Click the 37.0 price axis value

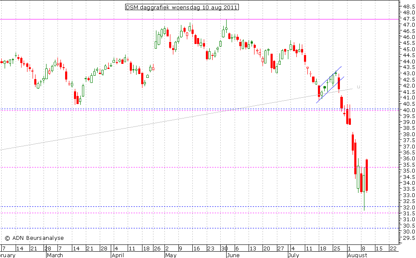pyautogui.click(x=409, y=146)
